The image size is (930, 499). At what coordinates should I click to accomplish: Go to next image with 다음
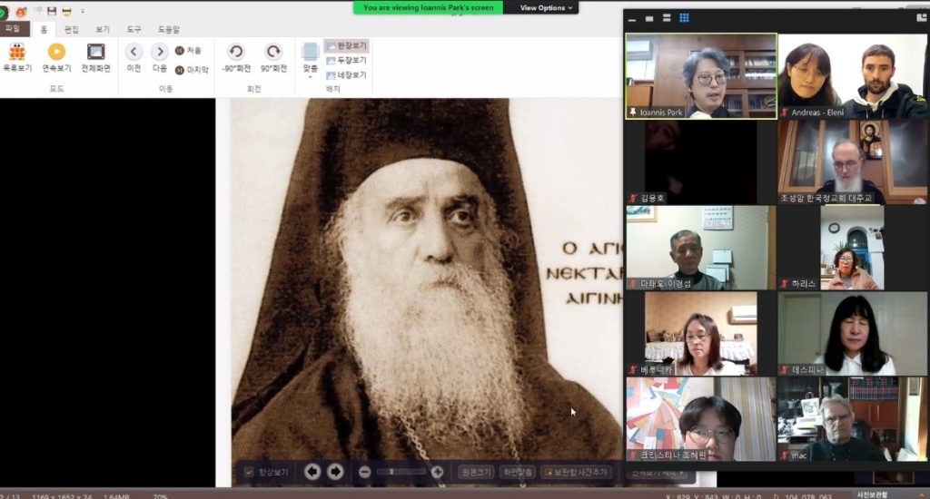click(160, 54)
